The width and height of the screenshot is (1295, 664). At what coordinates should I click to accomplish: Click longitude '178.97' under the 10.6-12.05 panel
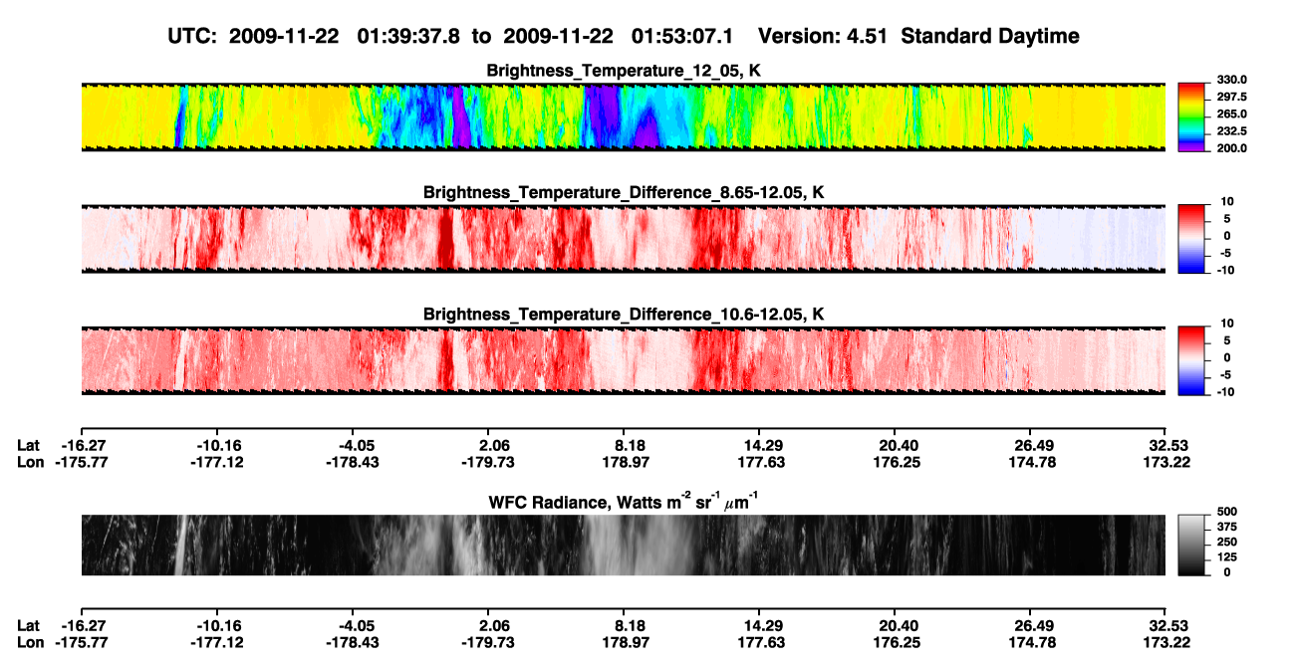tap(627, 462)
